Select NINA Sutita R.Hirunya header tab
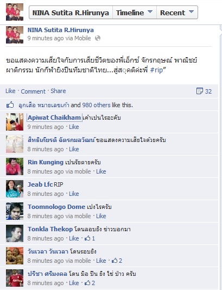This screenshot has height=290, width=222. coord(71,13)
